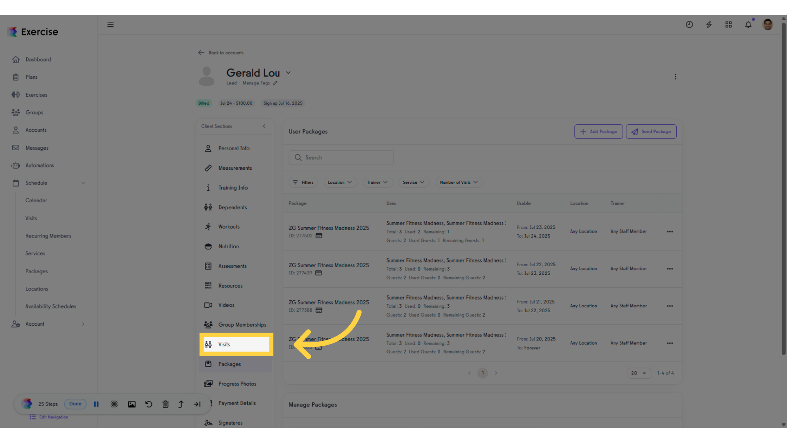Open the notifications bell icon
This screenshot has width=787, height=443.
click(x=748, y=25)
